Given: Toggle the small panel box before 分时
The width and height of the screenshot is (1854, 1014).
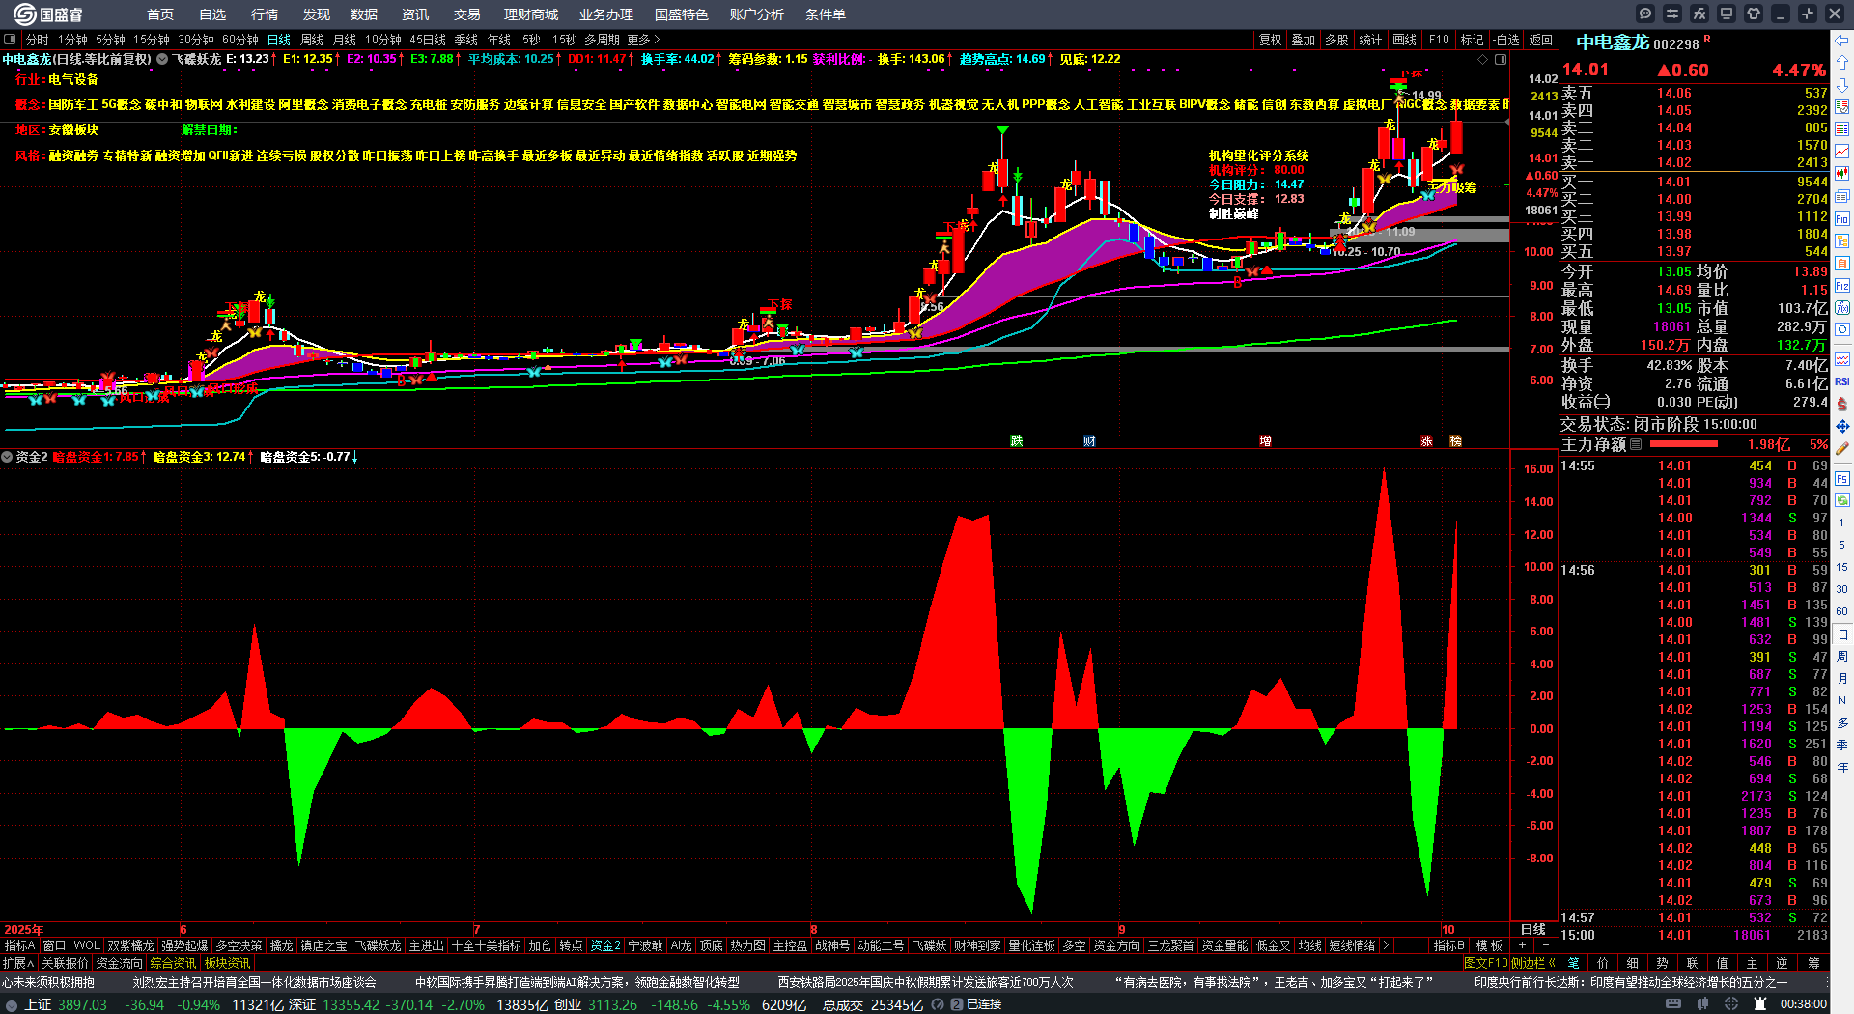Looking at the screenshot, I should tap(10, 40).
